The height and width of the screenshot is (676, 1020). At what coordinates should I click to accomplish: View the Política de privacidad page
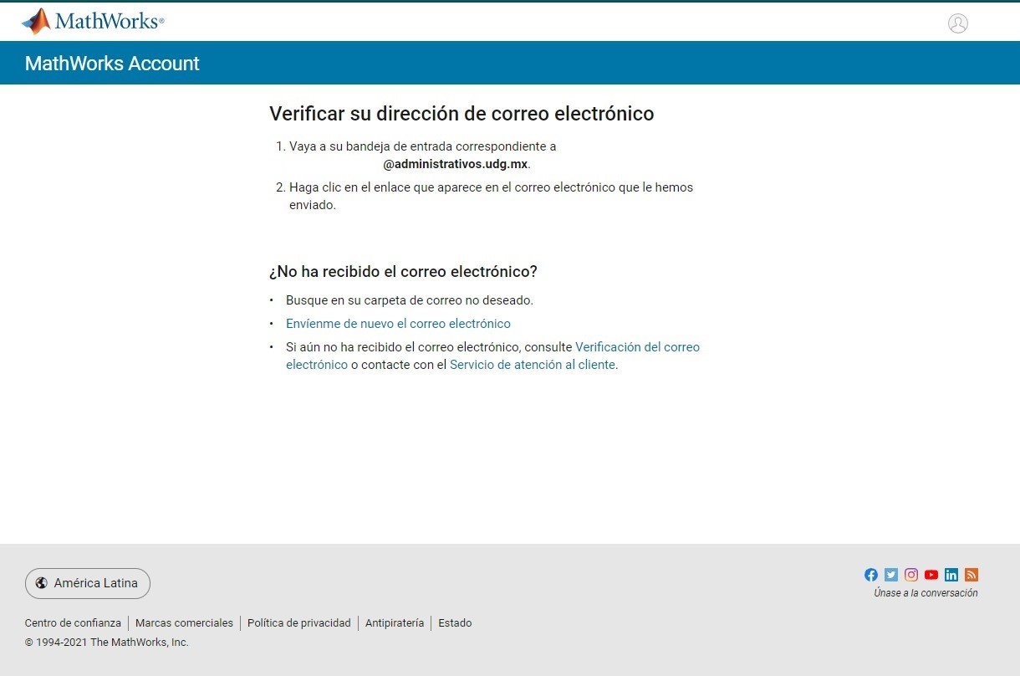tap(298, 623)
